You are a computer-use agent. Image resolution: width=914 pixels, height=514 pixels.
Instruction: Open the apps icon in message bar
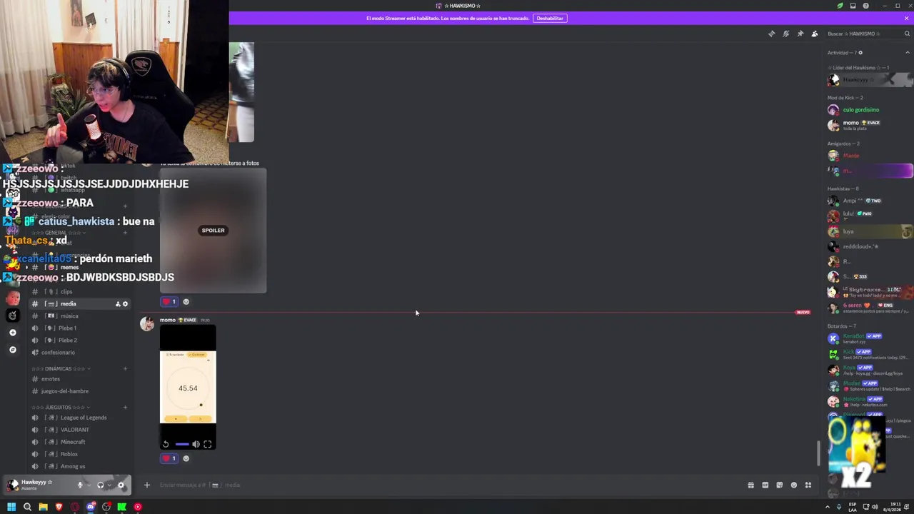(x=808, y=485)
